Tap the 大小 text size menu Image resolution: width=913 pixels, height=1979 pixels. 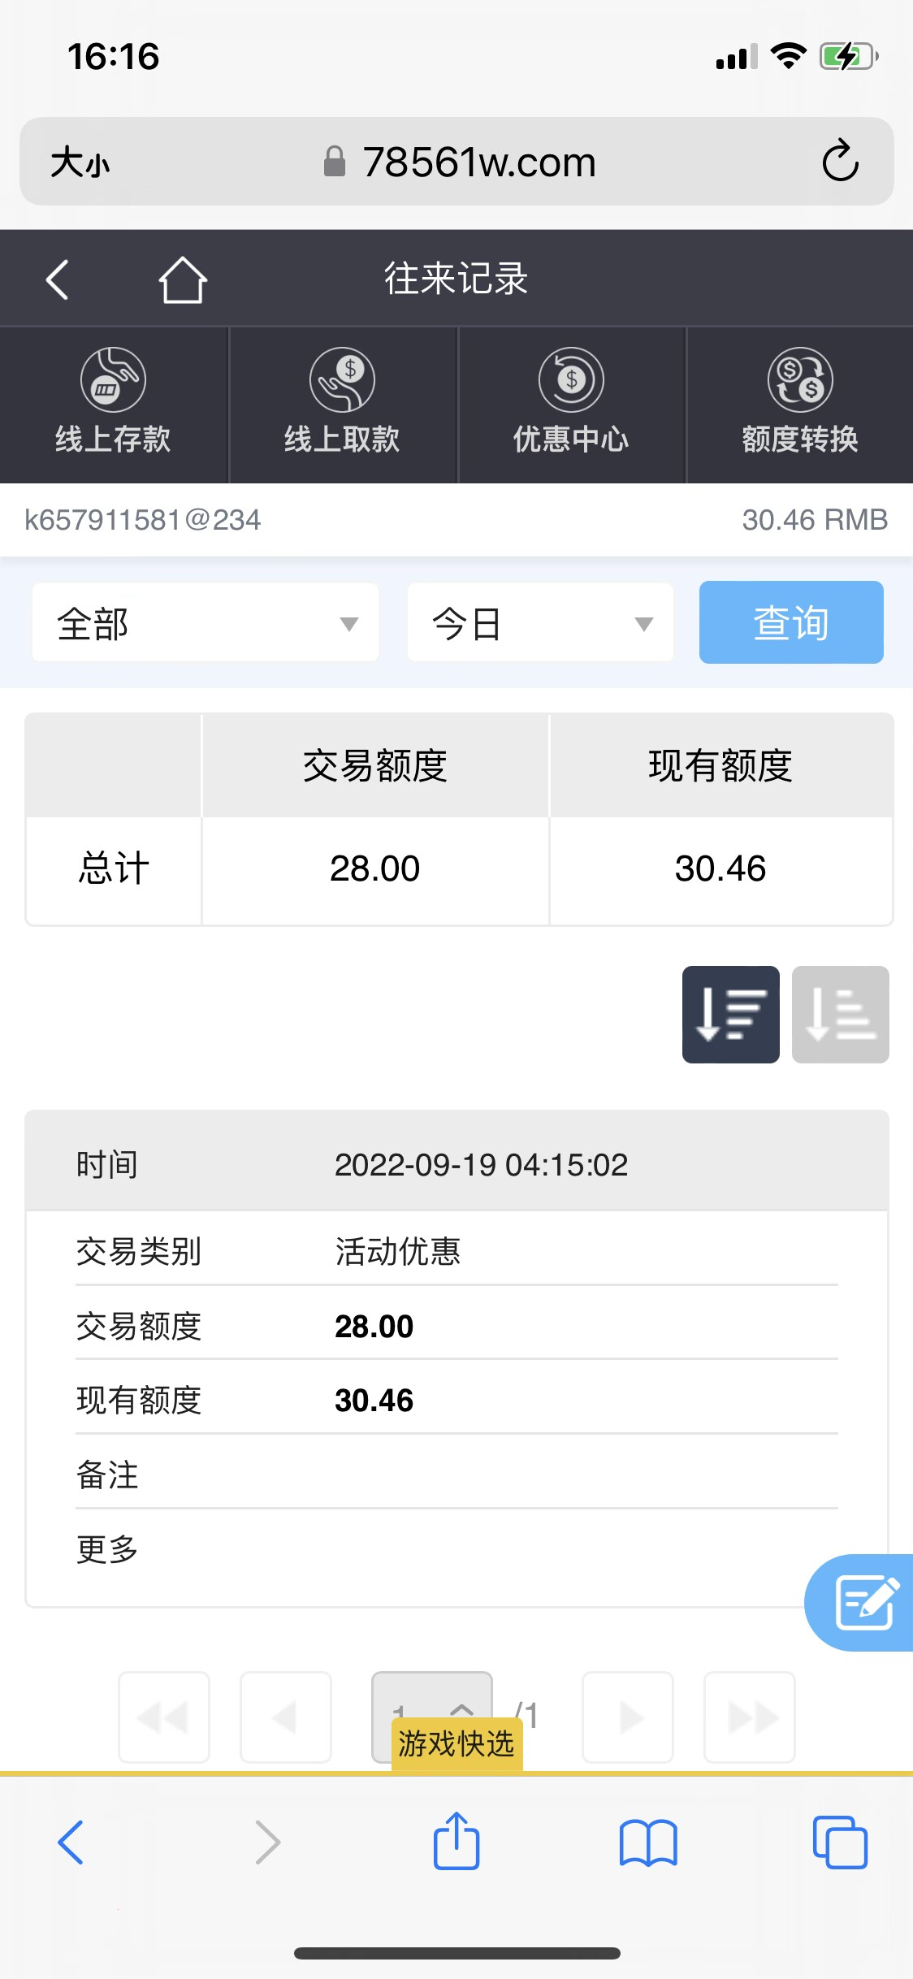point(80,162)
